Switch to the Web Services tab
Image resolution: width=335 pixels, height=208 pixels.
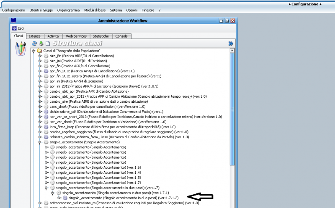[76, 36]
